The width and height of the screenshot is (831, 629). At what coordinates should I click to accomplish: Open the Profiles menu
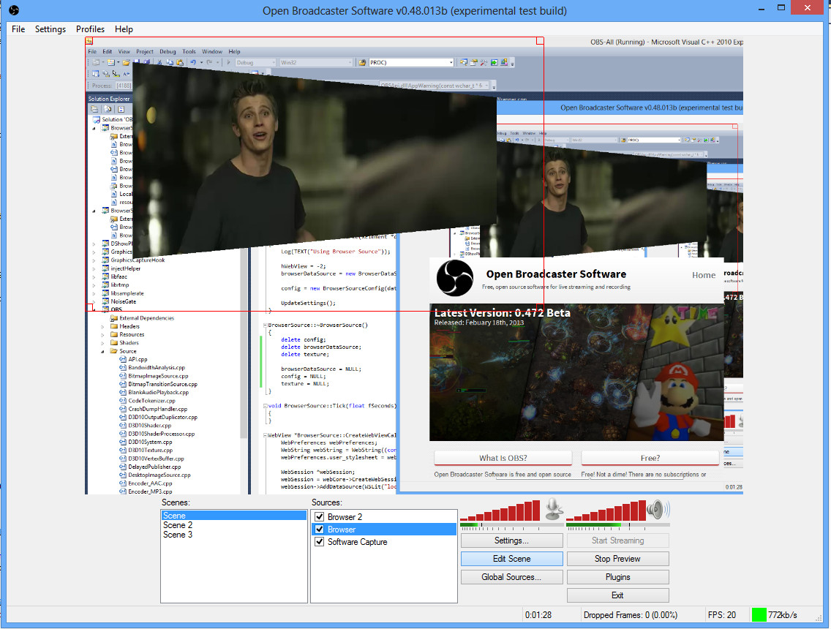click(90, 29)
